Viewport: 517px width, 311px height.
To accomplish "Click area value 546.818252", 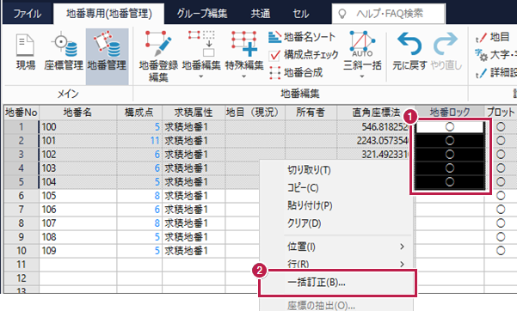I will 385,127.
